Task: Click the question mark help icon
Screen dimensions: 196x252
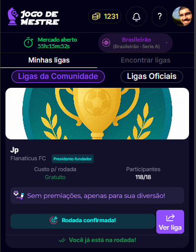Action: click(159, 16)
